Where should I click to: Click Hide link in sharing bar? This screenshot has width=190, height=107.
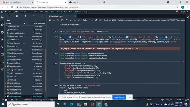[x=129, y=97]
